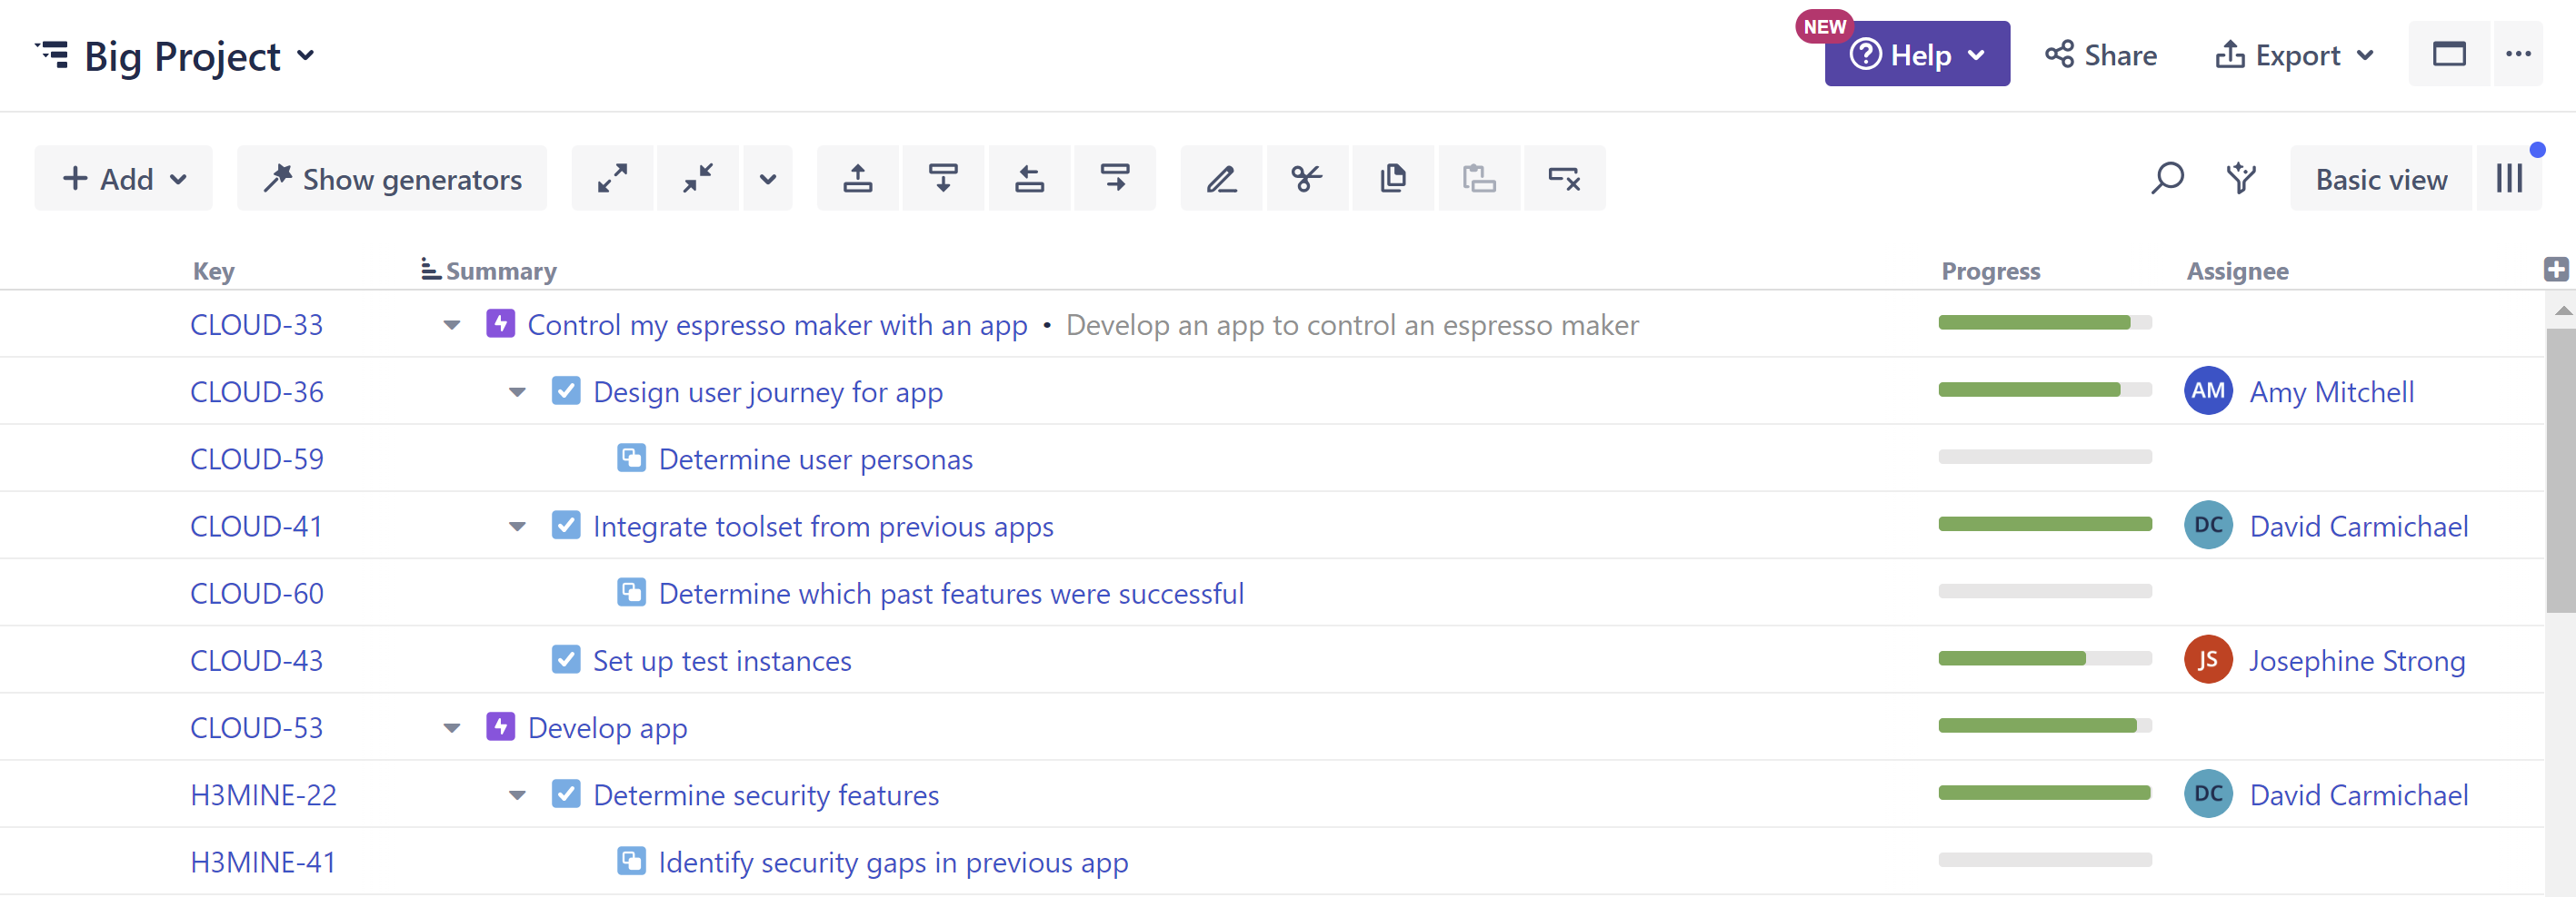This screenshot has height=897, width=2576.
Task: Collapse the CLOUD-33 espresso maker row
Action: [452, 326]
